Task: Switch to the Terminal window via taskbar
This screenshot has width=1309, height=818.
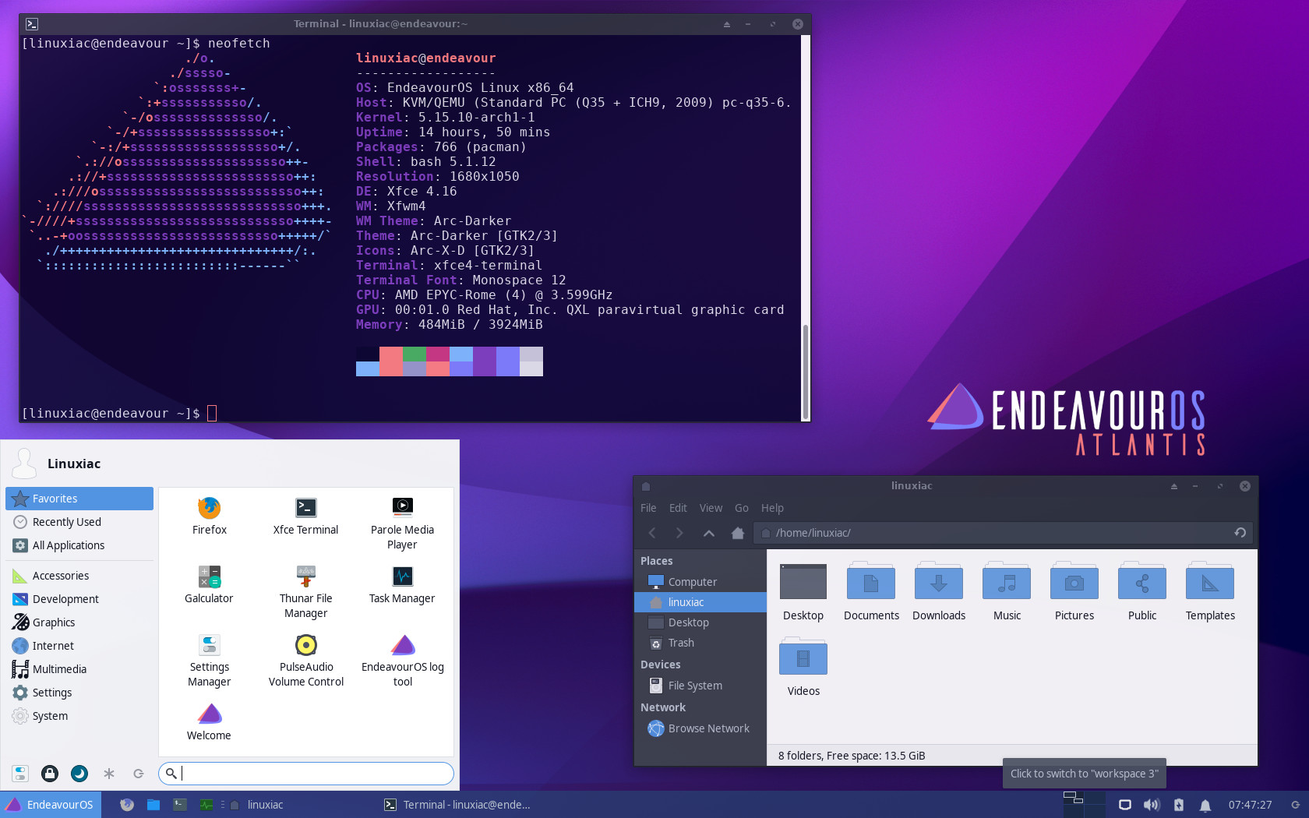Action: click(457, 805)
